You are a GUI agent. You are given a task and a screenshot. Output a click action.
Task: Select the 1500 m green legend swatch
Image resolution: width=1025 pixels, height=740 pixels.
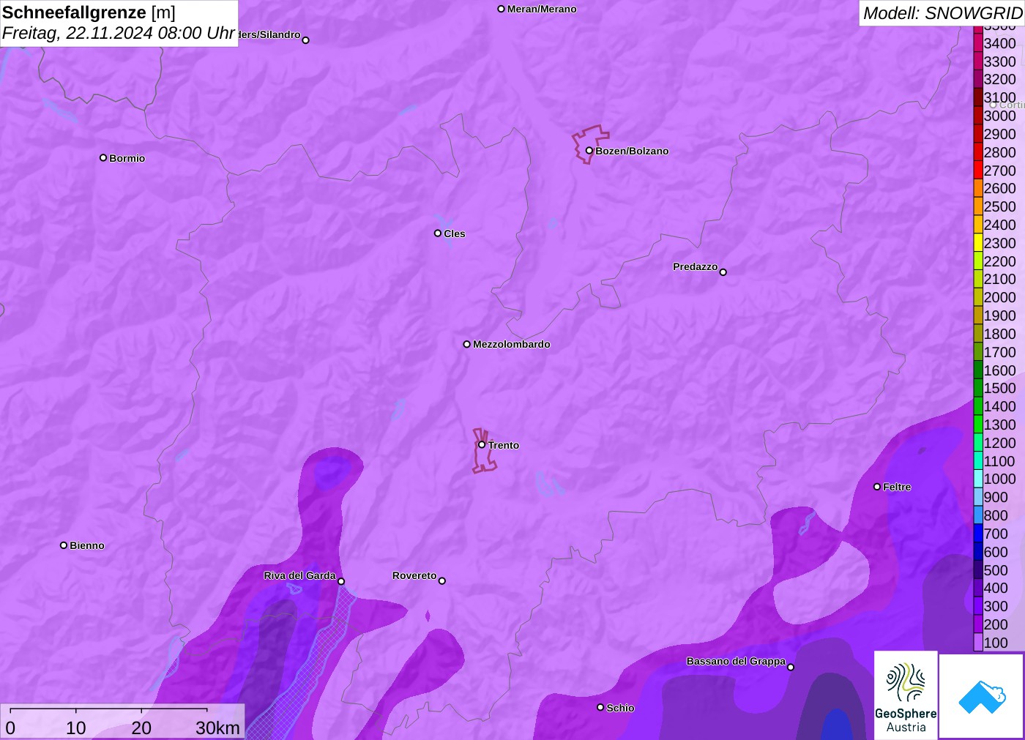tap(978, 388)
